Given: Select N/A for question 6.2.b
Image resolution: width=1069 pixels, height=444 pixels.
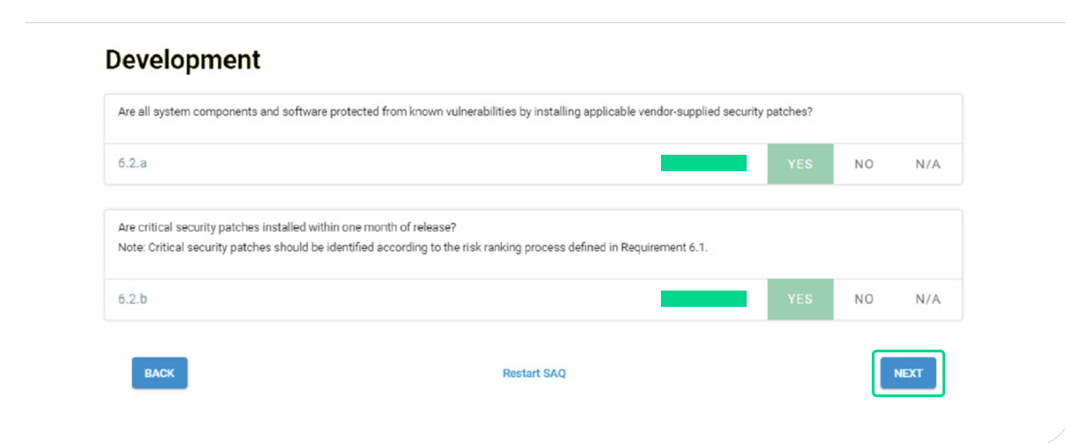Looking at the screenshot, I should coord(927,299).
